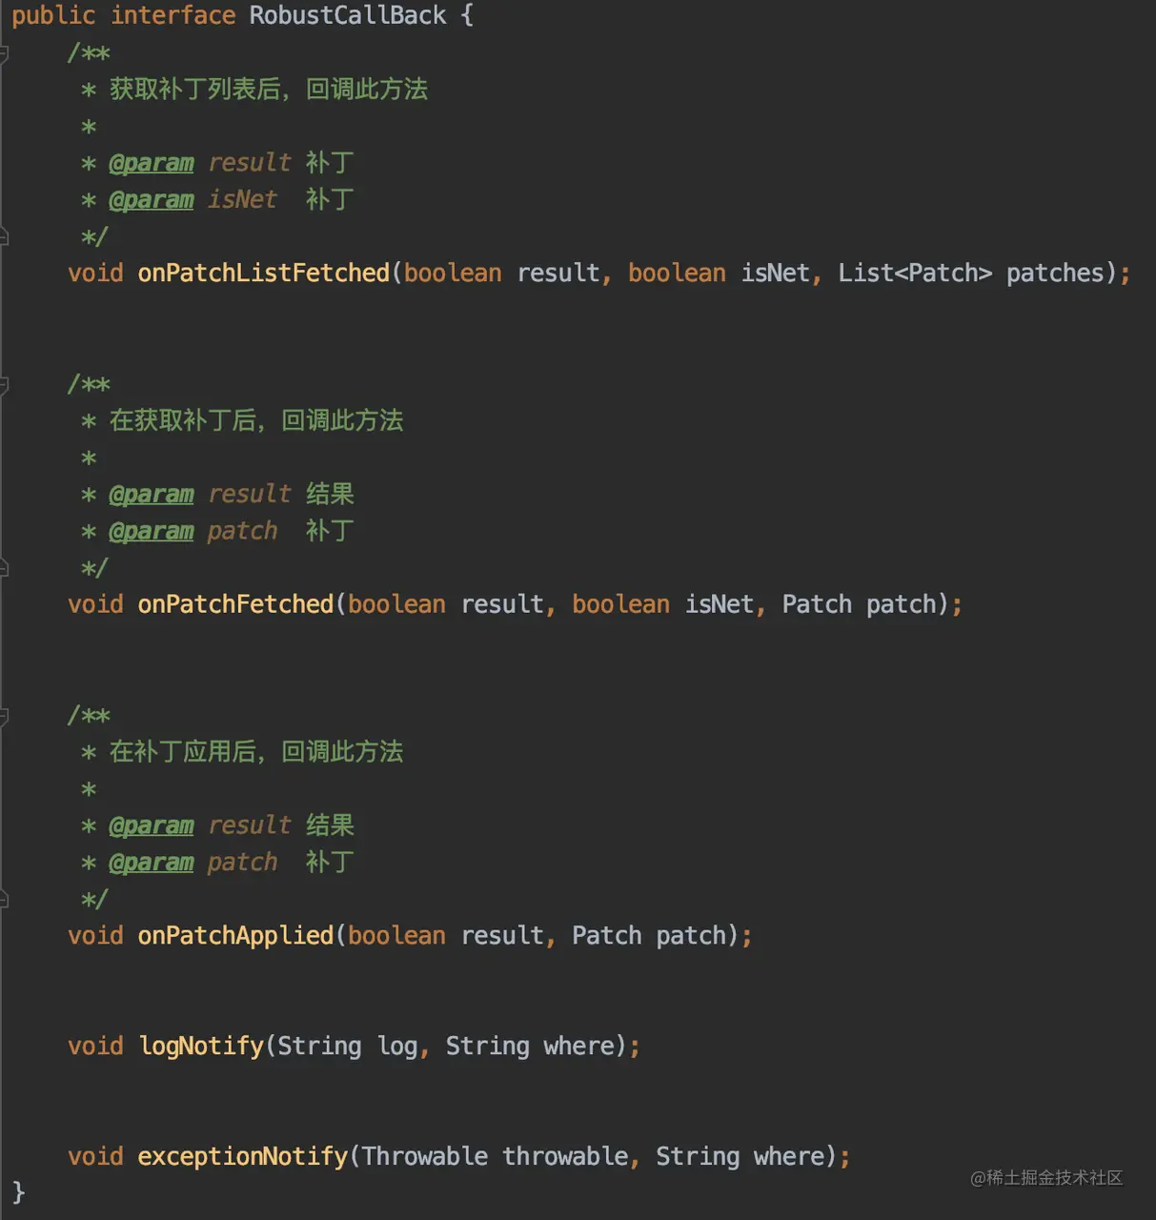Image resolution: width=1156 pixels, height=1220 pixels.
Task: Click the fold end marker above onPatchListFetched
Action: point(4,236)
